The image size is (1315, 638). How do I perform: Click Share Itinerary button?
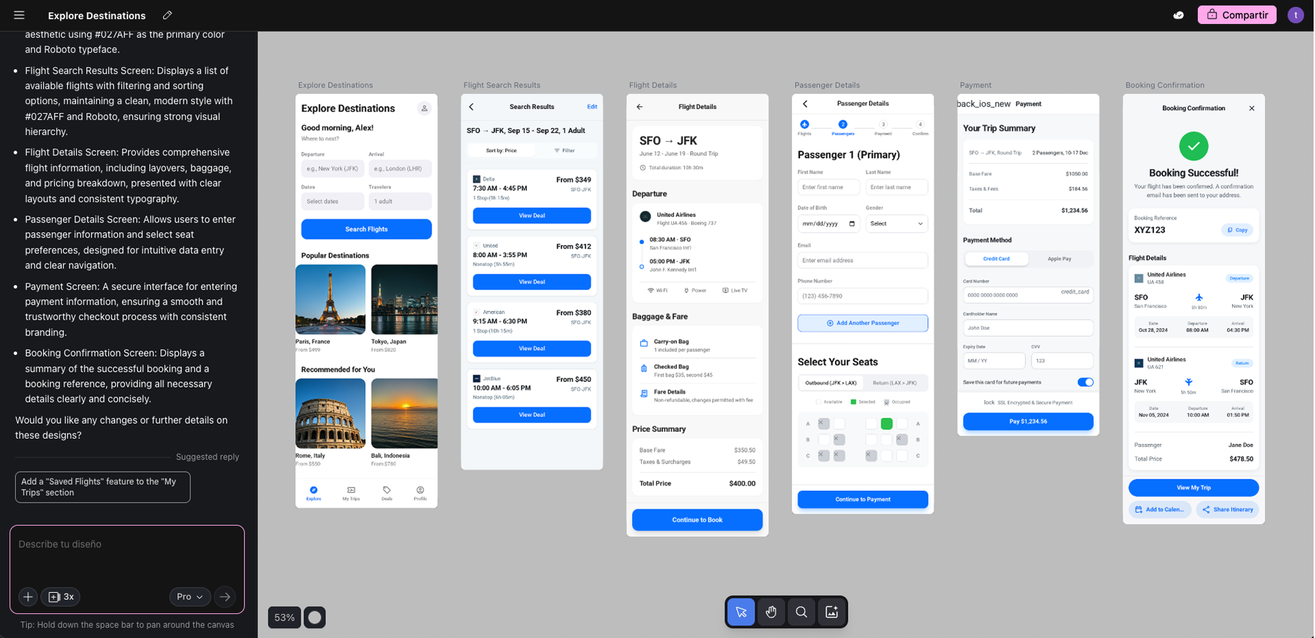(1227, 510)
